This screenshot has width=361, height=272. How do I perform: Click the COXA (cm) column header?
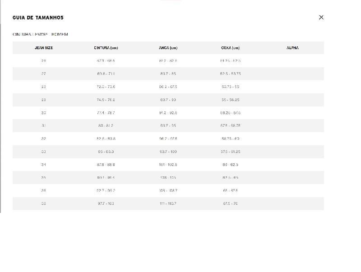pyautogui.click(x=230, y=48)
